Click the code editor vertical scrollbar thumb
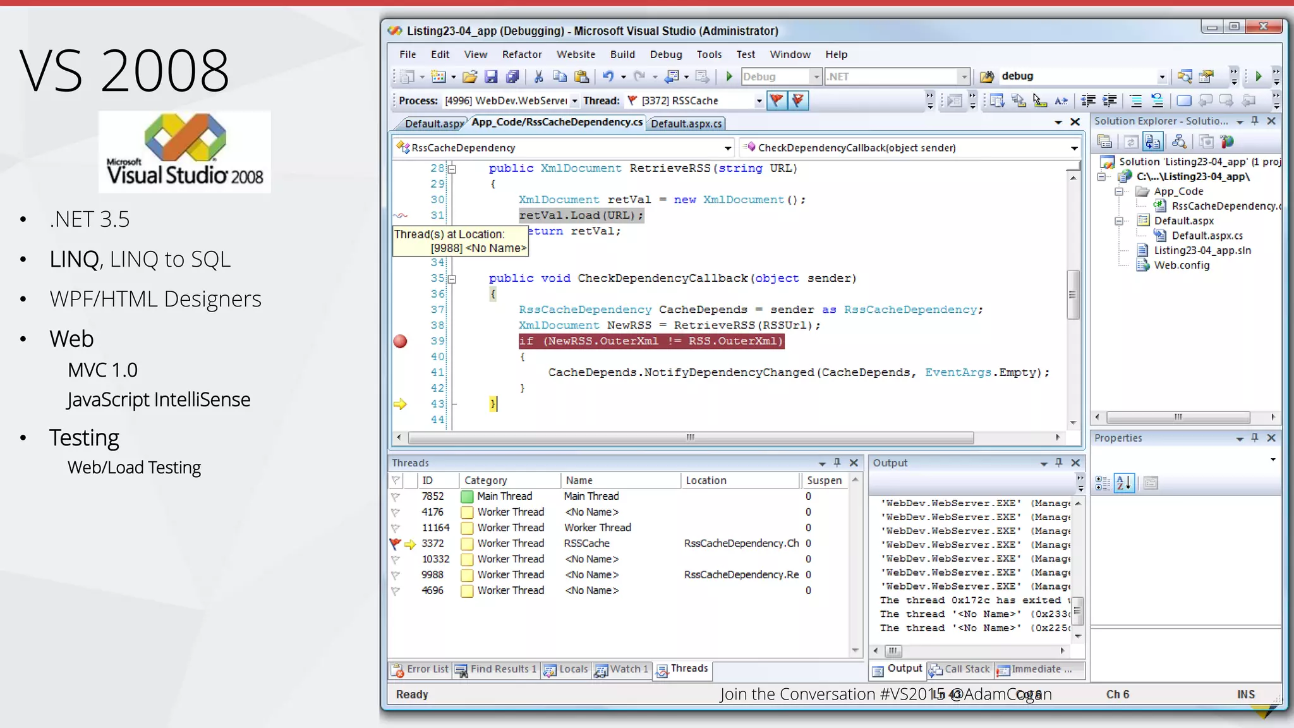Image resolution: width=1294 pixels, height=728 pixels. click(1072, 294)
